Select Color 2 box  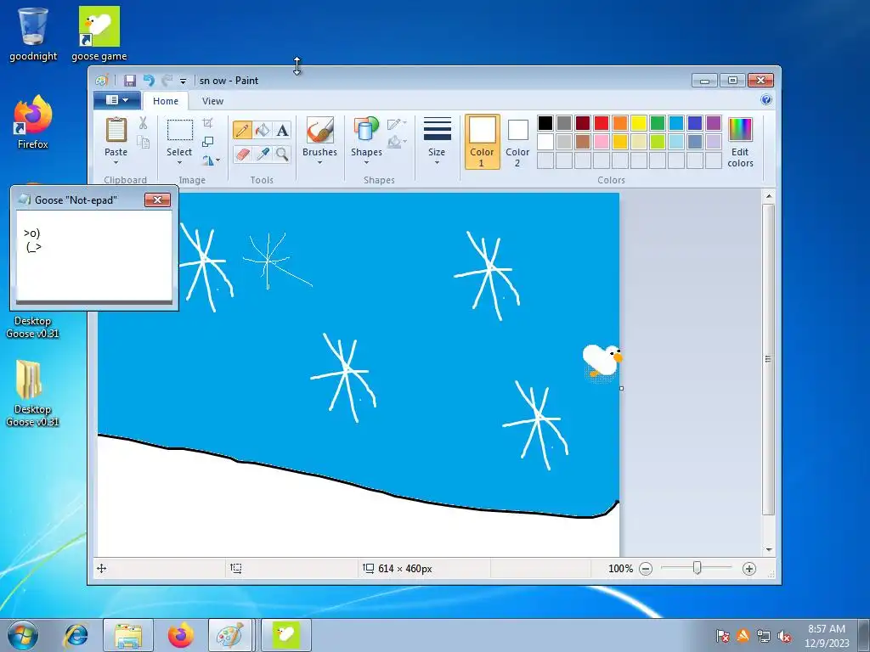pos(517,142)
